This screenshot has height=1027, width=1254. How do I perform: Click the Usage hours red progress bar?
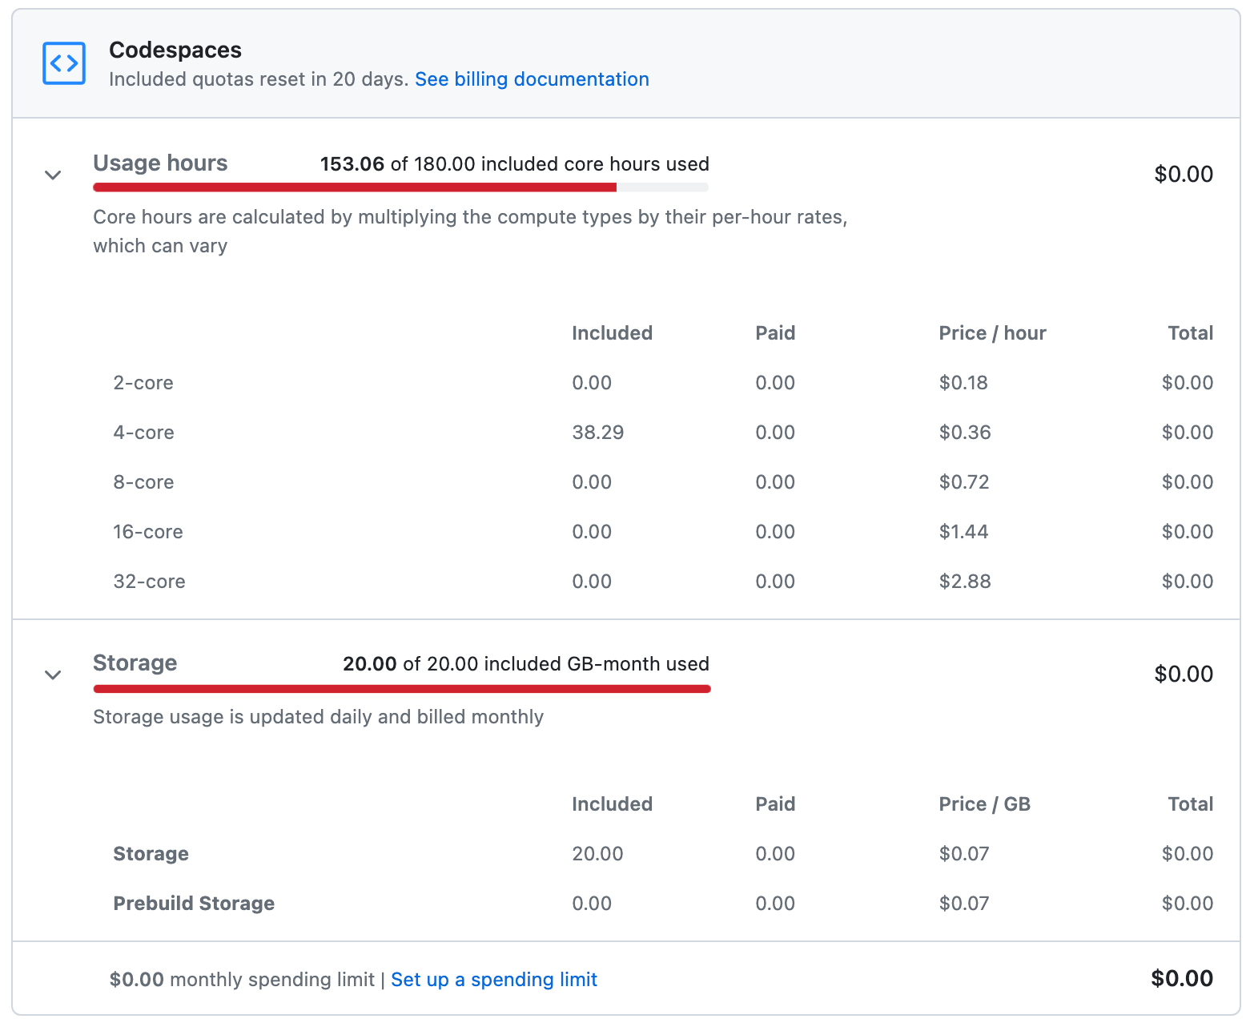(x=355, y=187)
